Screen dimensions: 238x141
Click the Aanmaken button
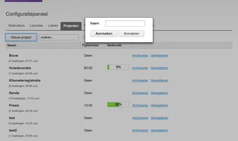click(104, 34)
